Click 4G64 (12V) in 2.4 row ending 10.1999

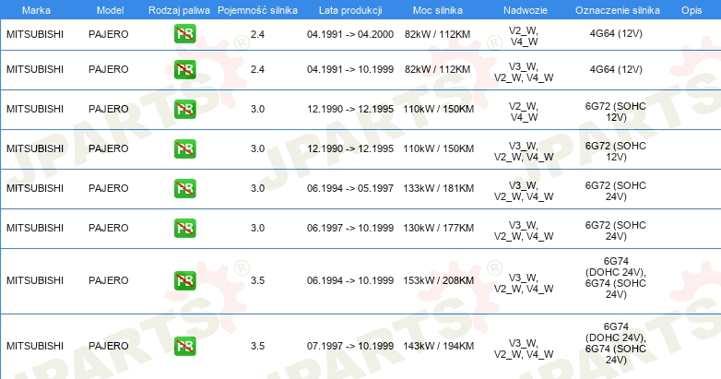616,69
